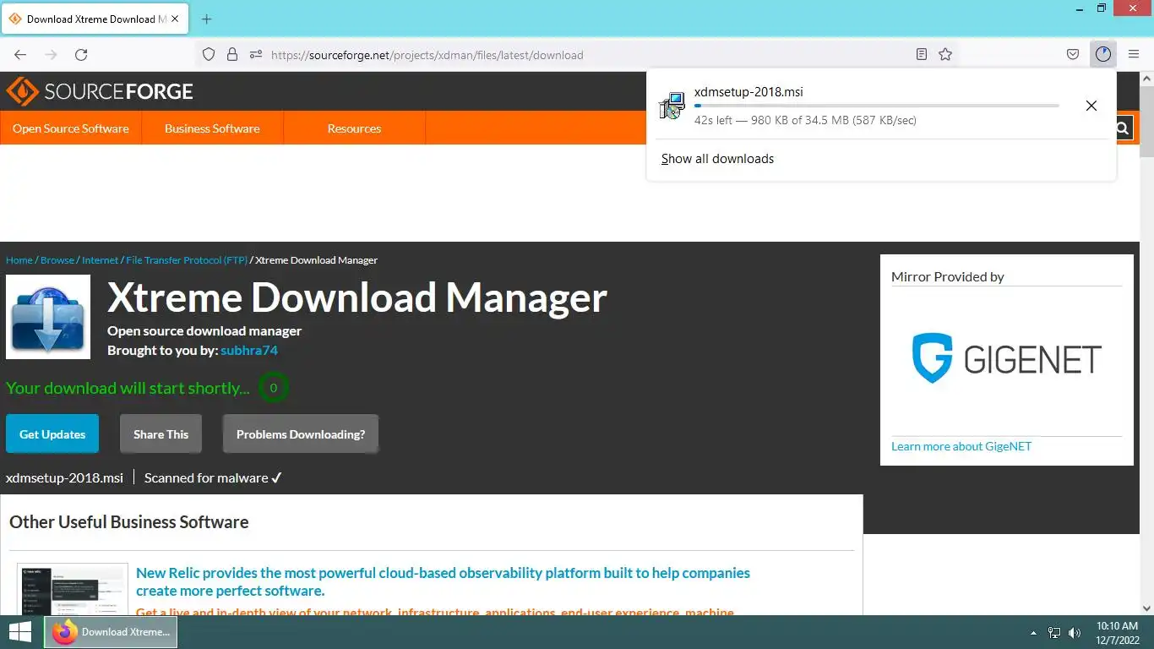Show hidden system tray icons
The height and width of the screenshot is (649, 1154).
[x=1033, y=633]
